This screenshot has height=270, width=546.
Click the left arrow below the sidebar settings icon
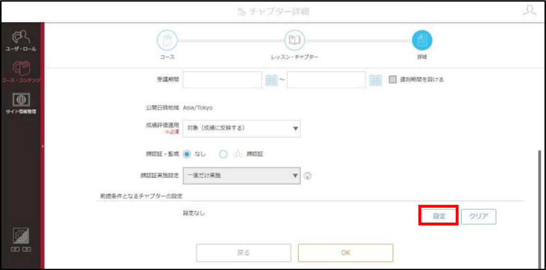(16, 249)
